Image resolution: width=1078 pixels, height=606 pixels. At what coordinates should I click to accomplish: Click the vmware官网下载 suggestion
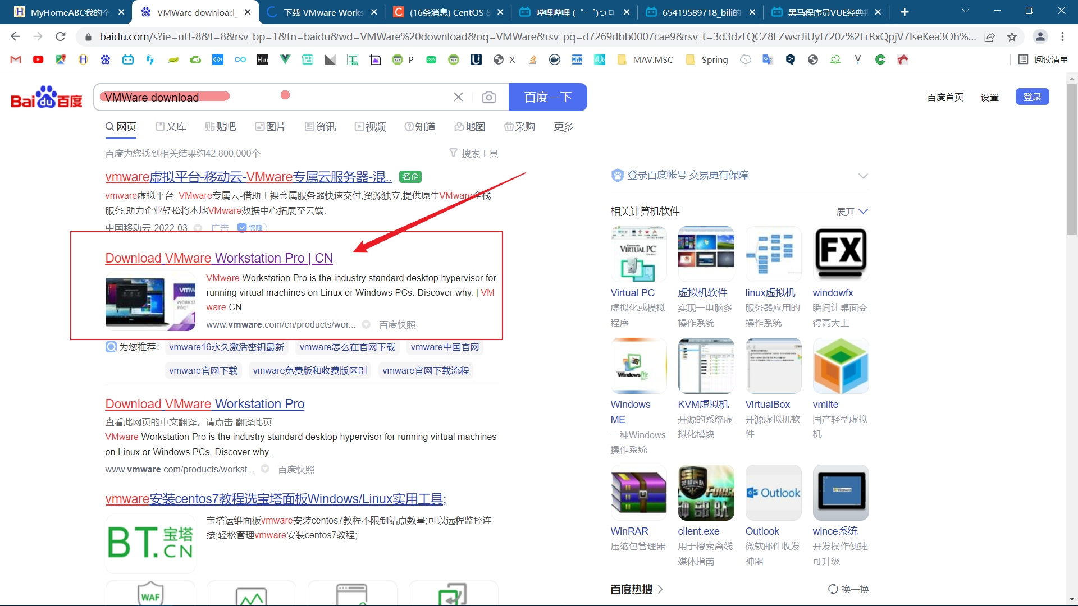point(203,370)
